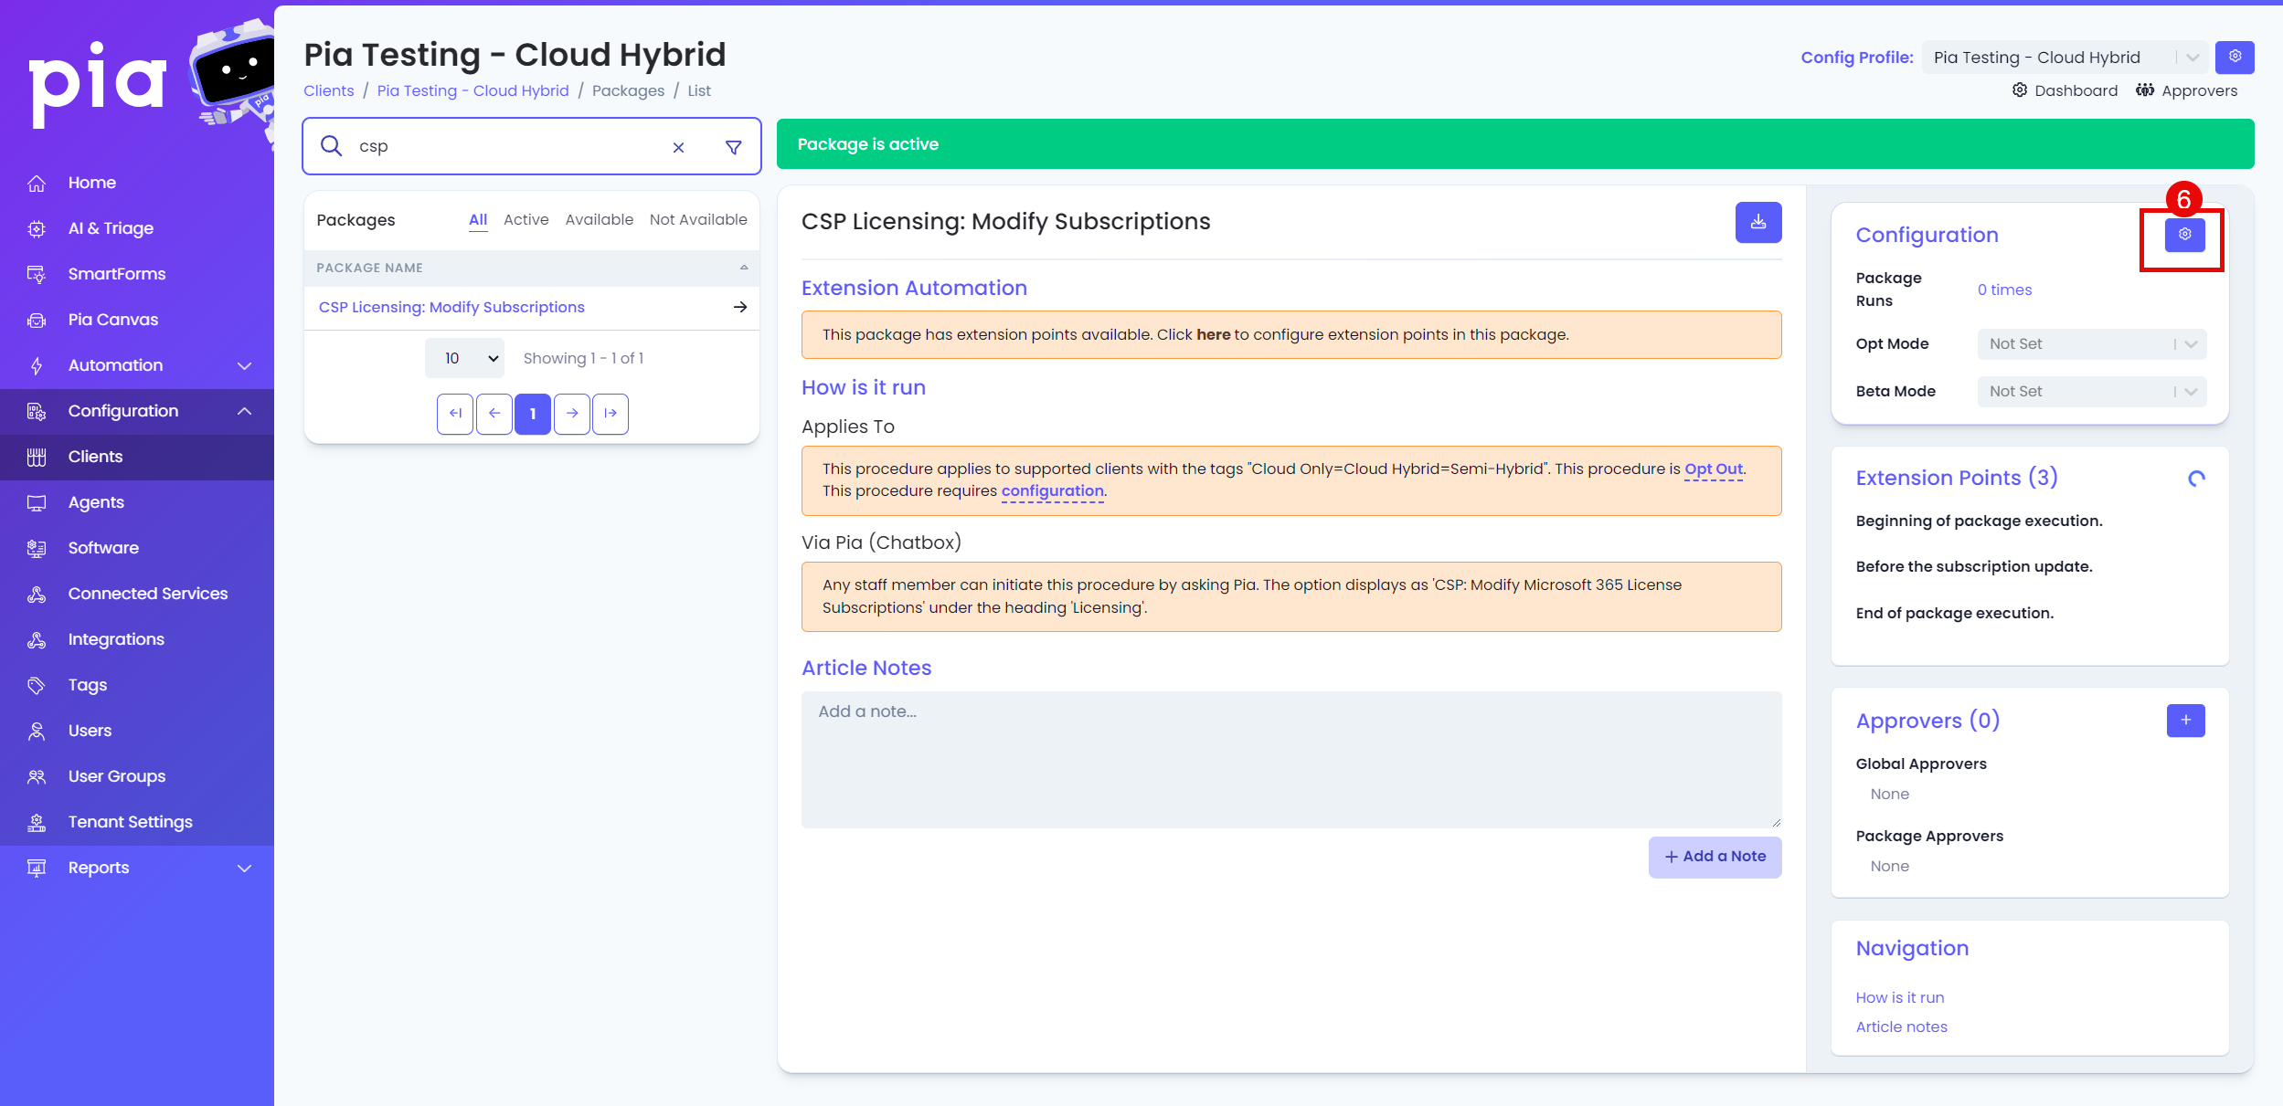Screen dimensions: 2283x1106
Task: Go to first page of packages
Action: point(455,414)
